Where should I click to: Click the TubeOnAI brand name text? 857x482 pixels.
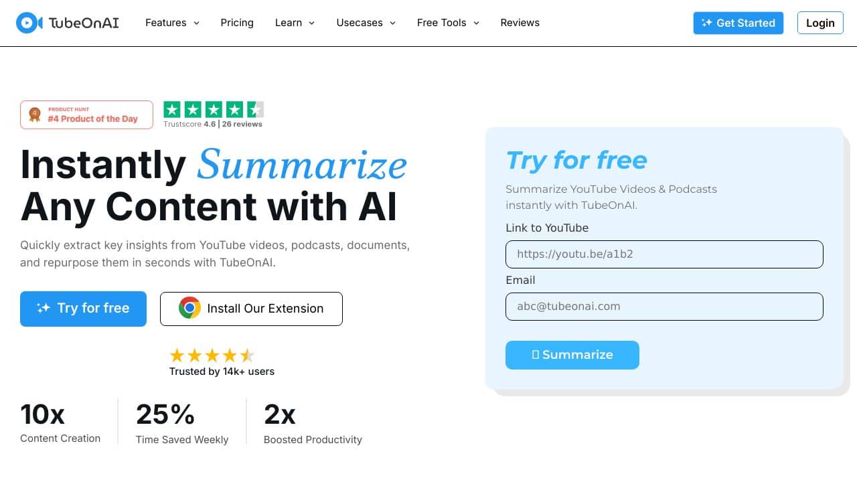click(x=84, y=23)
